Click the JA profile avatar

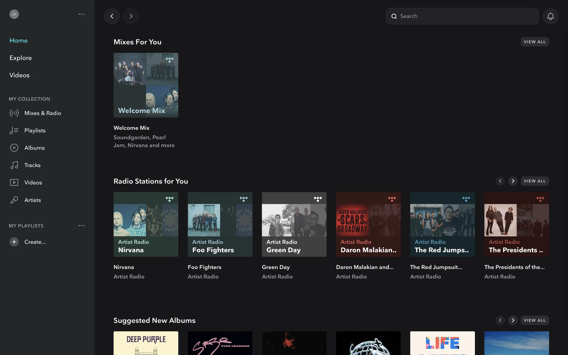14,14
